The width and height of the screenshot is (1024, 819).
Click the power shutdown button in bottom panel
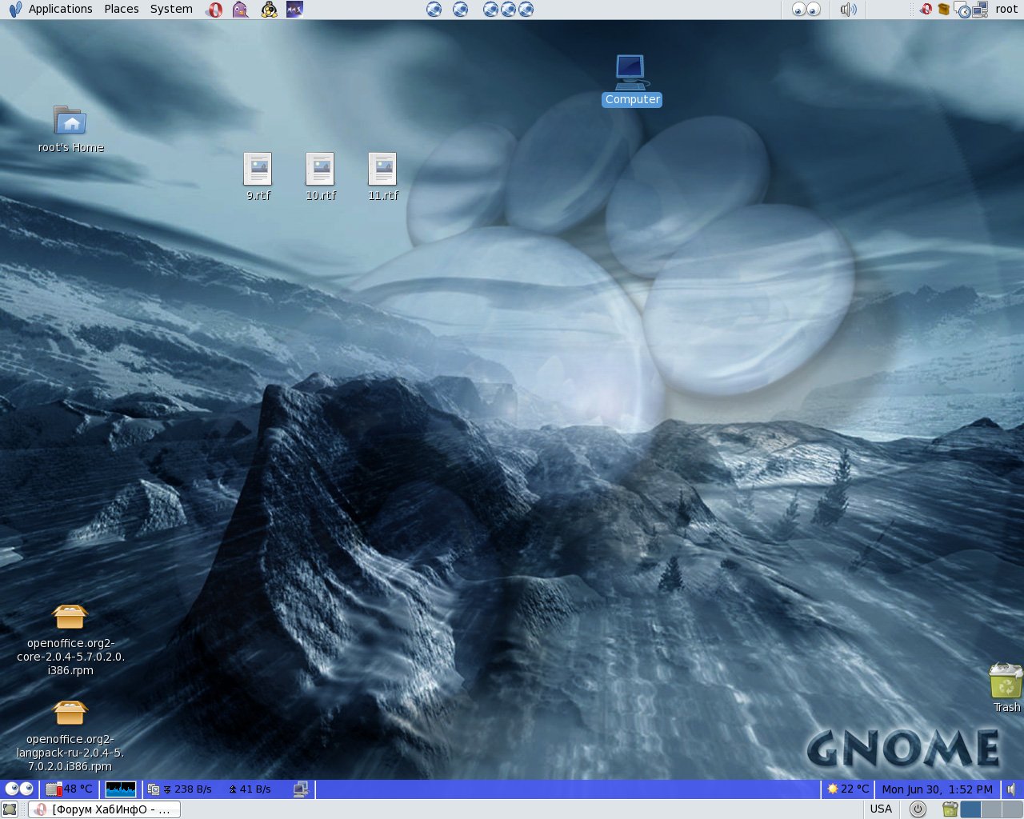click(x=918, y=809)
